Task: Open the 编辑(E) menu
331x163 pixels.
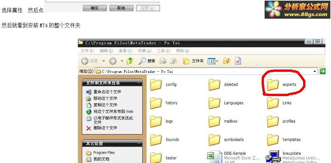Action: click(106, 51)
